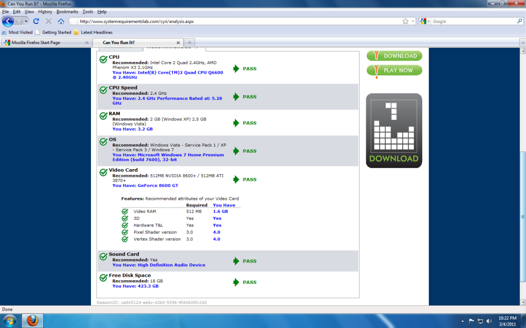Click "You Have: High Definition Audio Device" text
This screenshot has height=328, width=526.
click(159, 265)
